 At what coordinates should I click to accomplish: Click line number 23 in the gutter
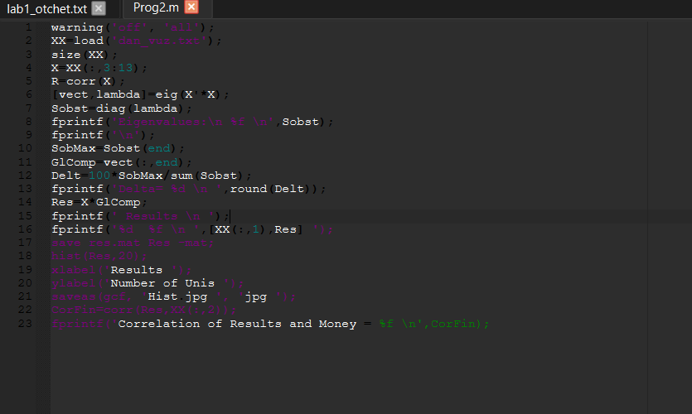point(28,324)
